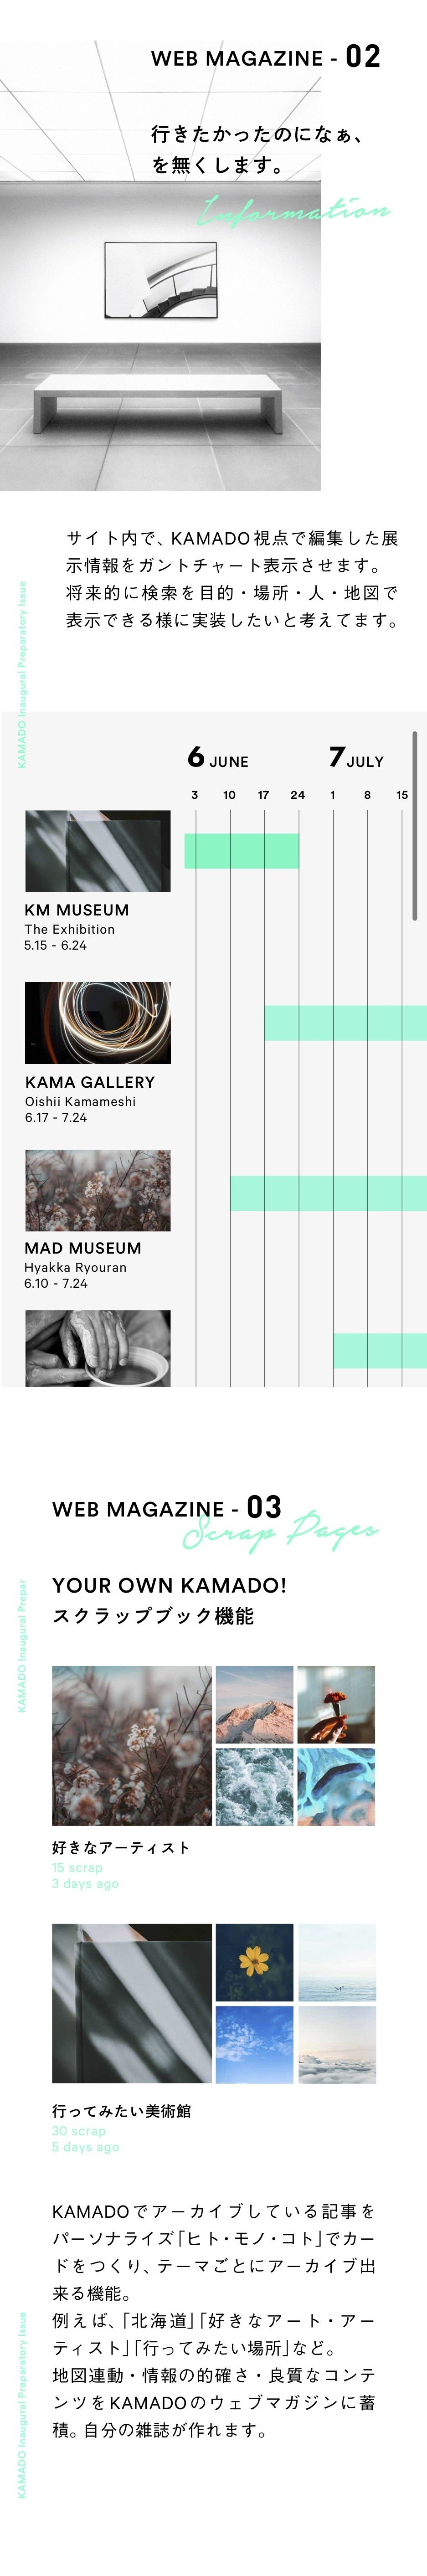Open the MAD MUSEUM title link
427x2576 pixels.
click(x=83, y=1248)
